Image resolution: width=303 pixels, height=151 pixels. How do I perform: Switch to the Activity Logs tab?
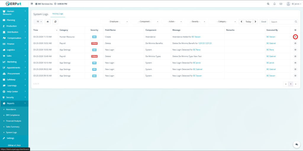tap(58, 14)
